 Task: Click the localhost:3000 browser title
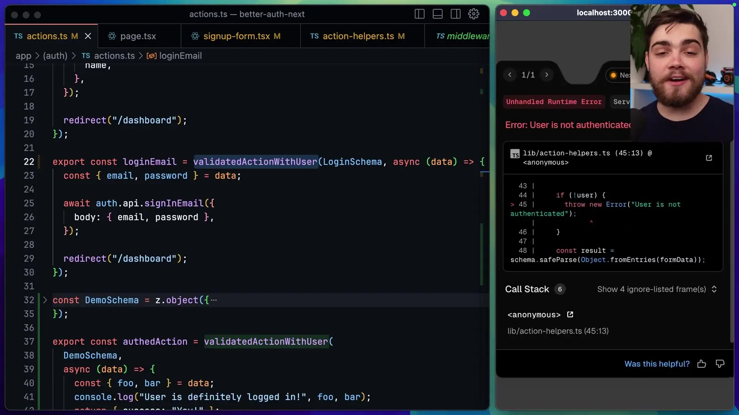pos(603,13)
